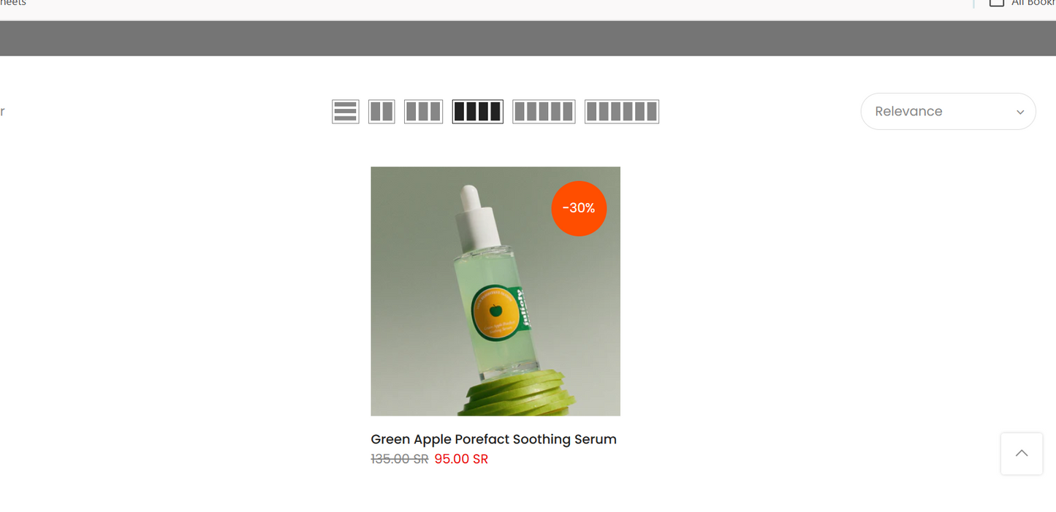Click the partially visible Sheets bookmark

pos(13,3)
